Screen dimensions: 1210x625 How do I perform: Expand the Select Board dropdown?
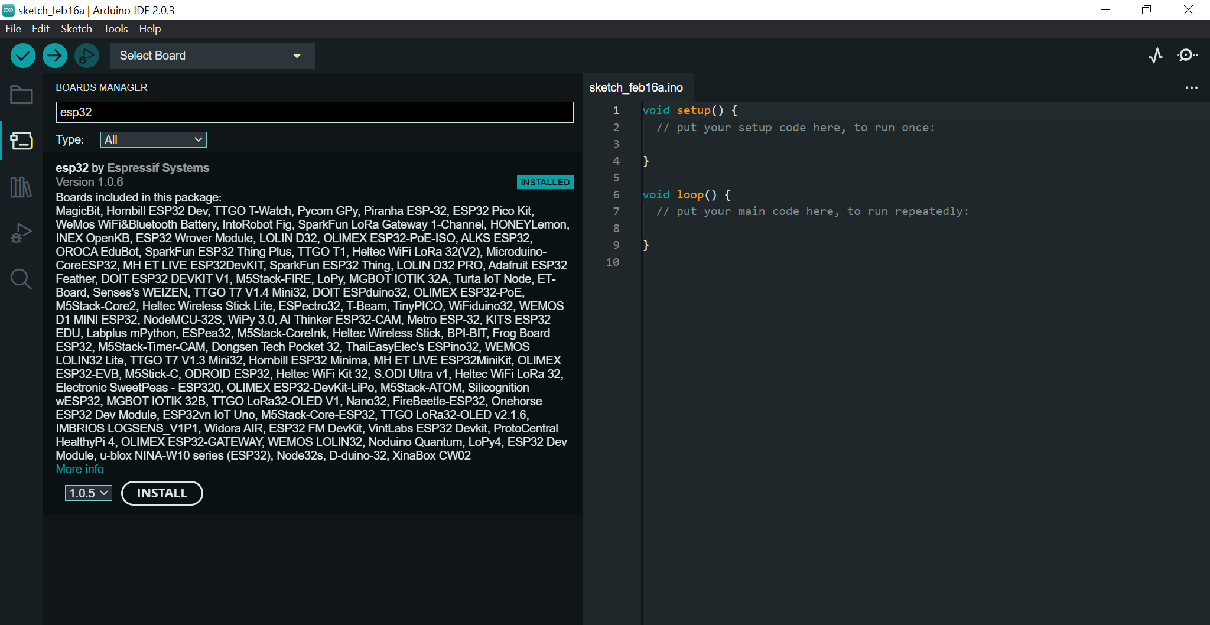[213, 56]
